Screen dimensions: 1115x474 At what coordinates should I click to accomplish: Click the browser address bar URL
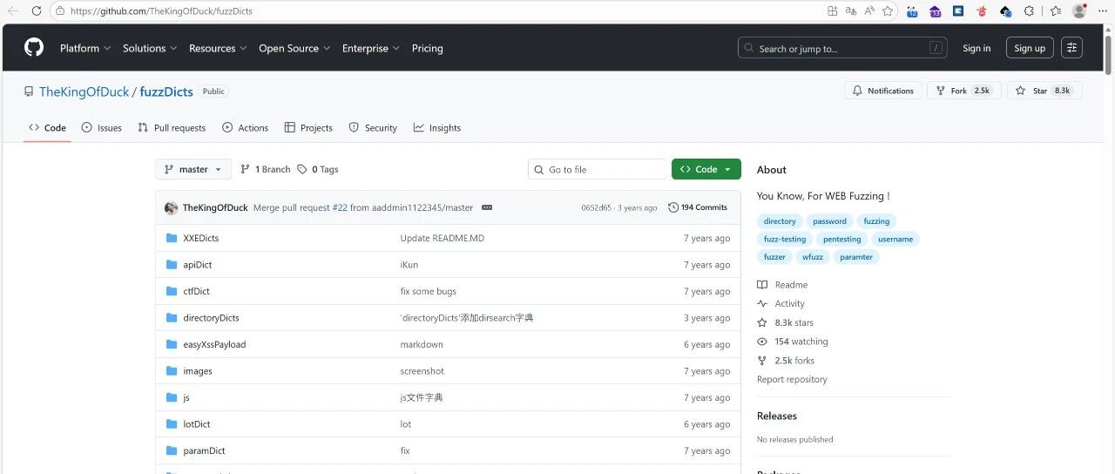click(x=161, y=11)
